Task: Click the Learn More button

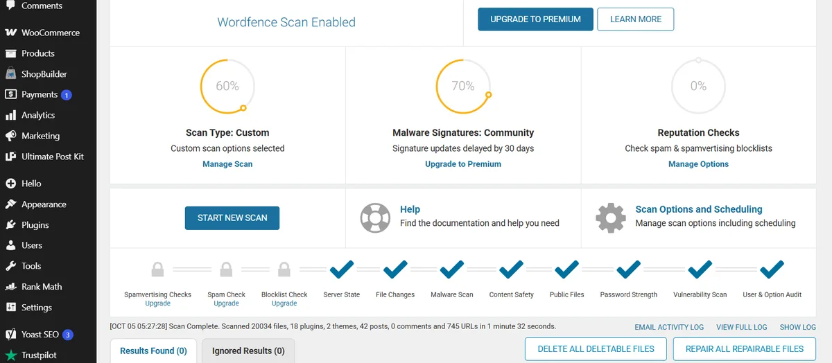Action: pyautogui.click(x=636, y=19)
